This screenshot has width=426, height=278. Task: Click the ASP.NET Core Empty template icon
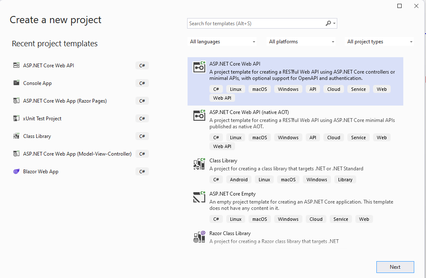(199, 197)
